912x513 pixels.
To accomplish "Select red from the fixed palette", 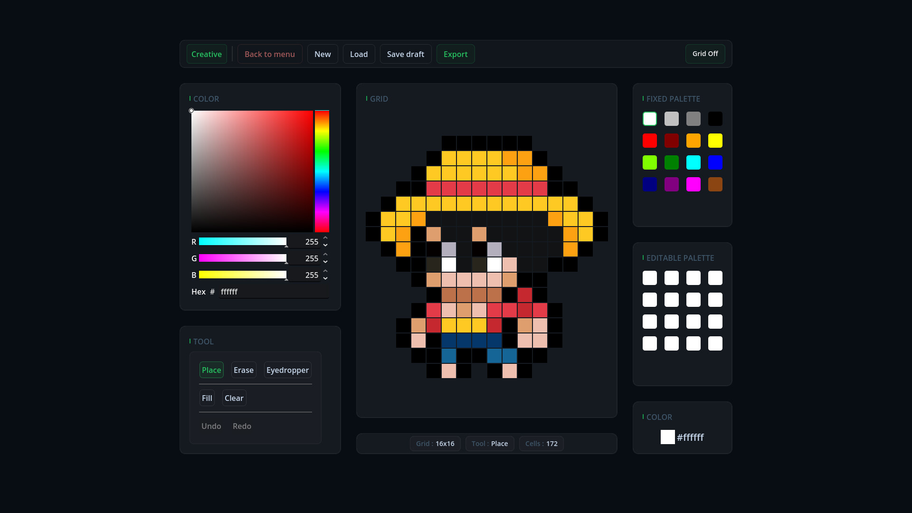I will [x=650, y=141].
